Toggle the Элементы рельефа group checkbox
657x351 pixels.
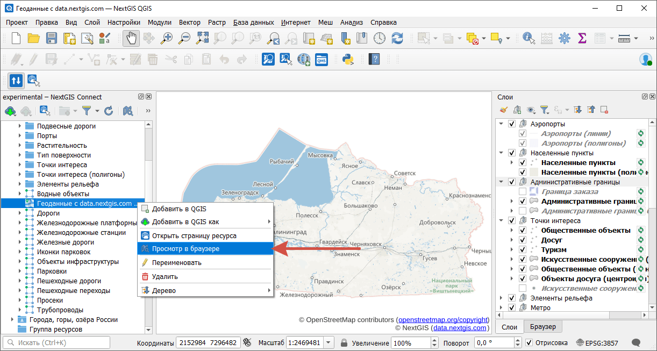coord(512,298)
